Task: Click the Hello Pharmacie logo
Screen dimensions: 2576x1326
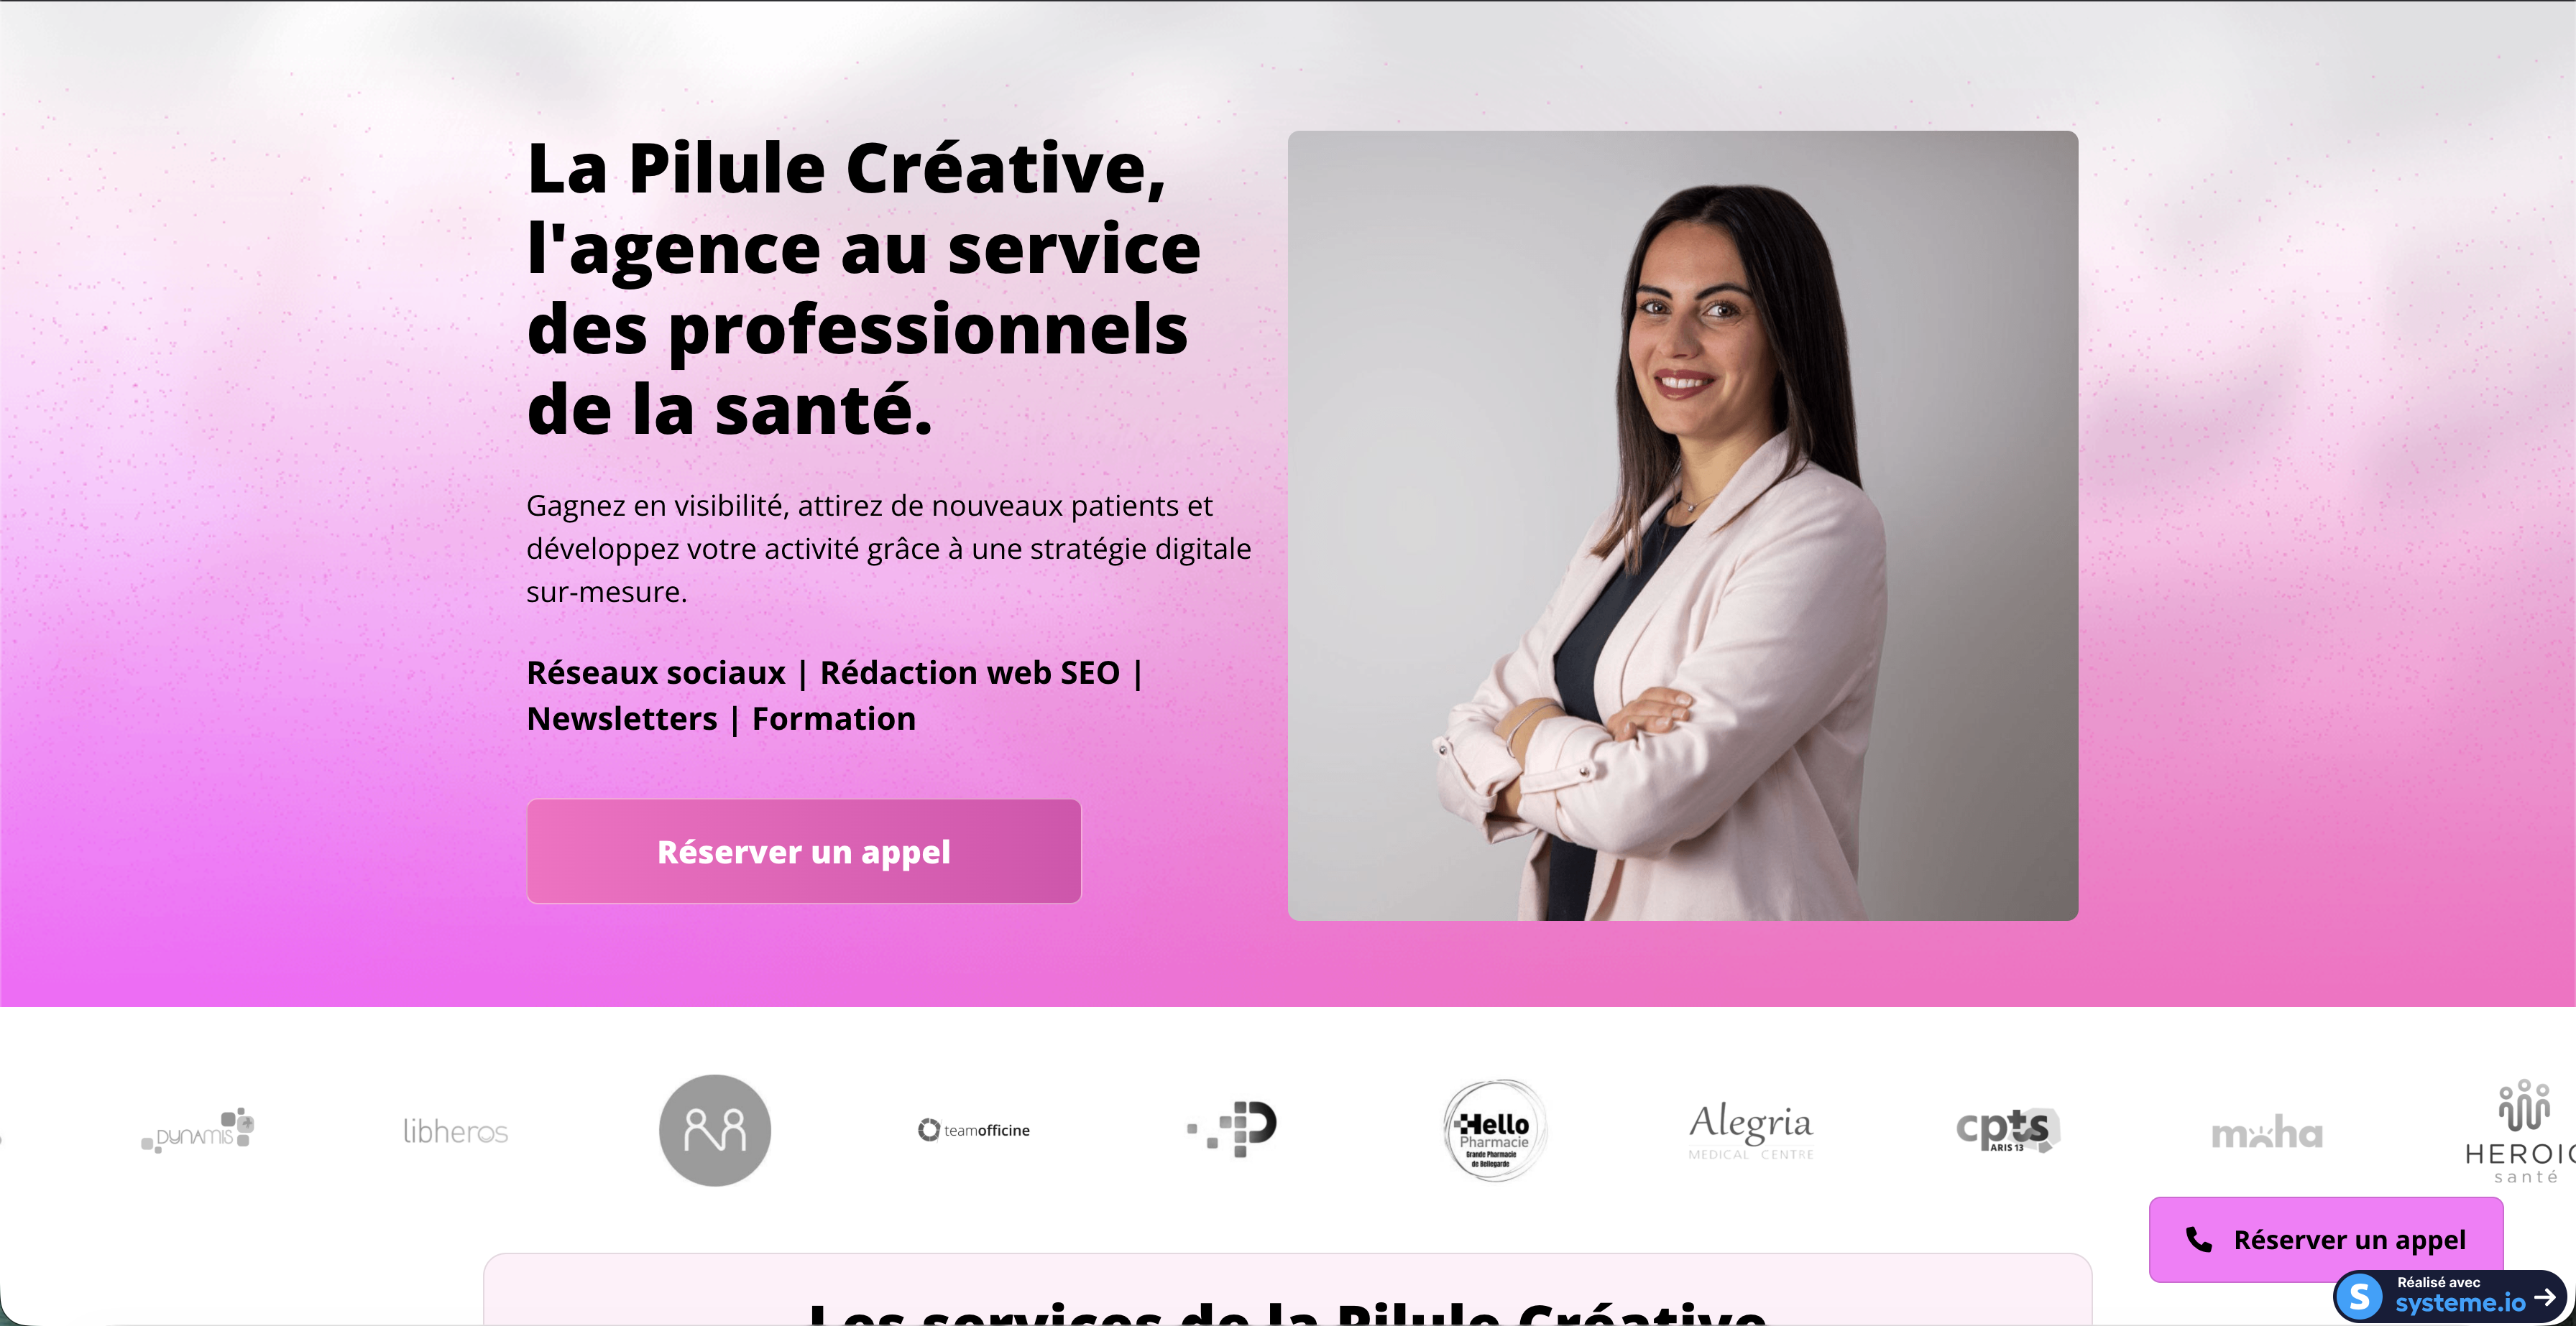Action: [x=1494, y=1130]
